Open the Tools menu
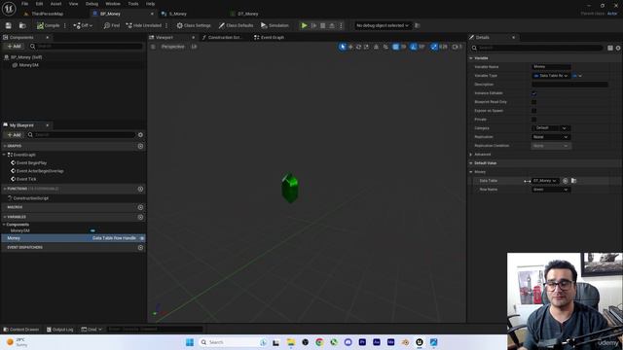The width and height of the screenshot is (623, 350). coord(133,4)
